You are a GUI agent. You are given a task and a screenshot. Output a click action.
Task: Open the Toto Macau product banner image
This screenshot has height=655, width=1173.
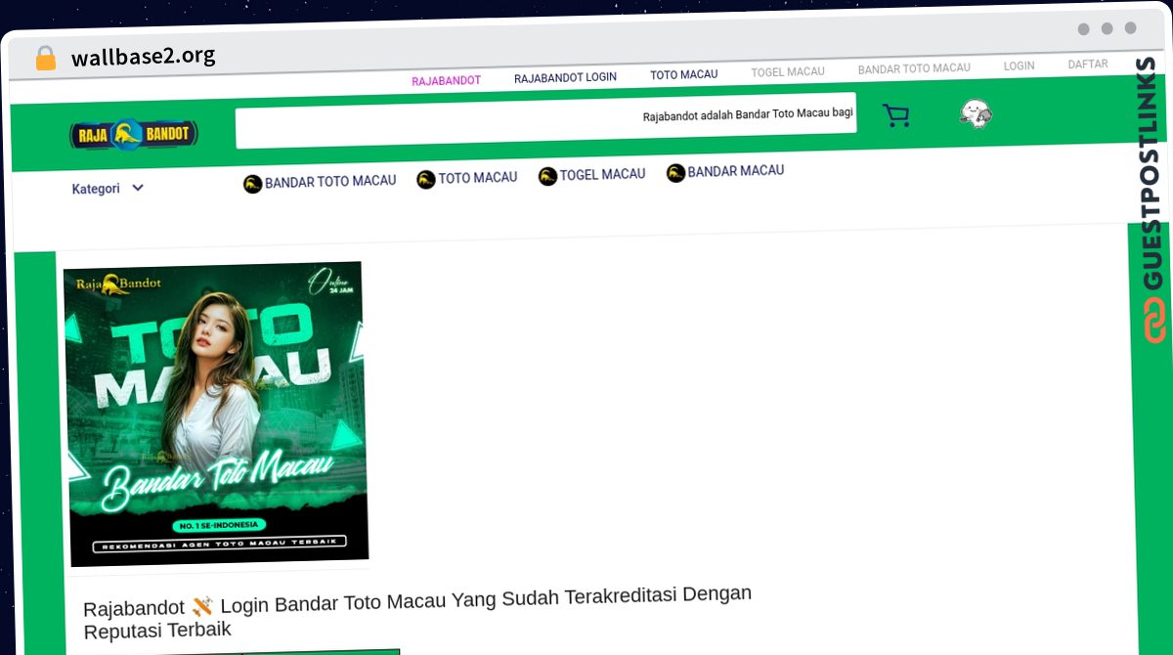coord(216,414)
